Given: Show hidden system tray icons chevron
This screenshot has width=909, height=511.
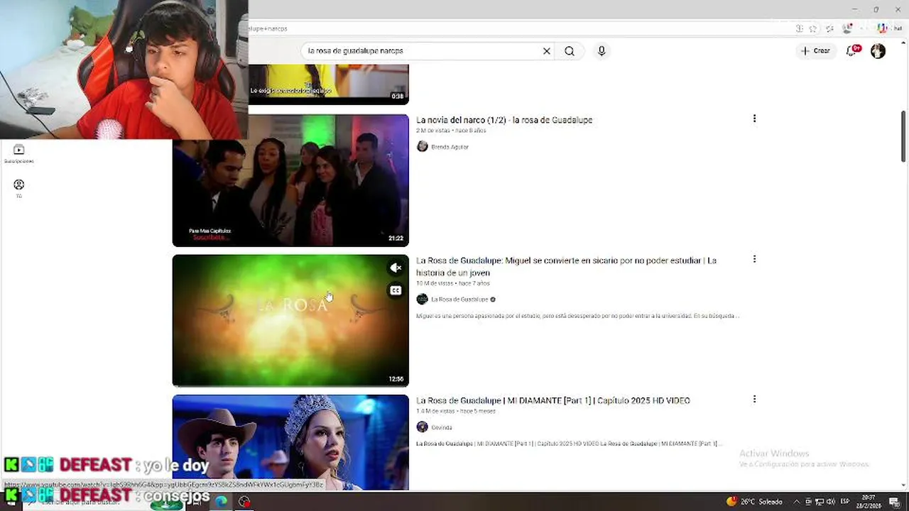Looking at the screenshot, I should [797, 502].
